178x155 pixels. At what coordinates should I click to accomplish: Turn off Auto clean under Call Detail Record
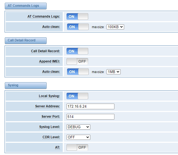[x=78, y=72]
